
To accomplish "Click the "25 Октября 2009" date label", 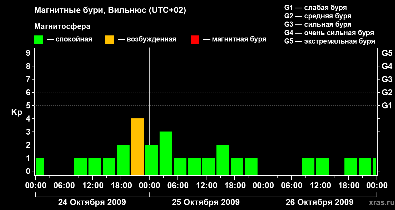I will [206, 202].
